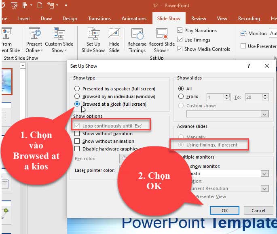
Task: Switch to the Animations tab
Action: tap(134, 19)
